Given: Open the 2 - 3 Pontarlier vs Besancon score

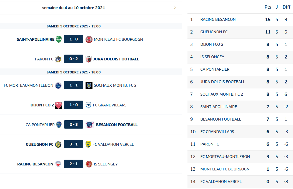Looking at the screenshot, I should pyautogui.click(x=74, y=125).
